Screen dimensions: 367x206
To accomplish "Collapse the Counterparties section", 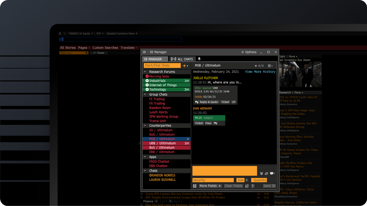I will pos(145,126).
